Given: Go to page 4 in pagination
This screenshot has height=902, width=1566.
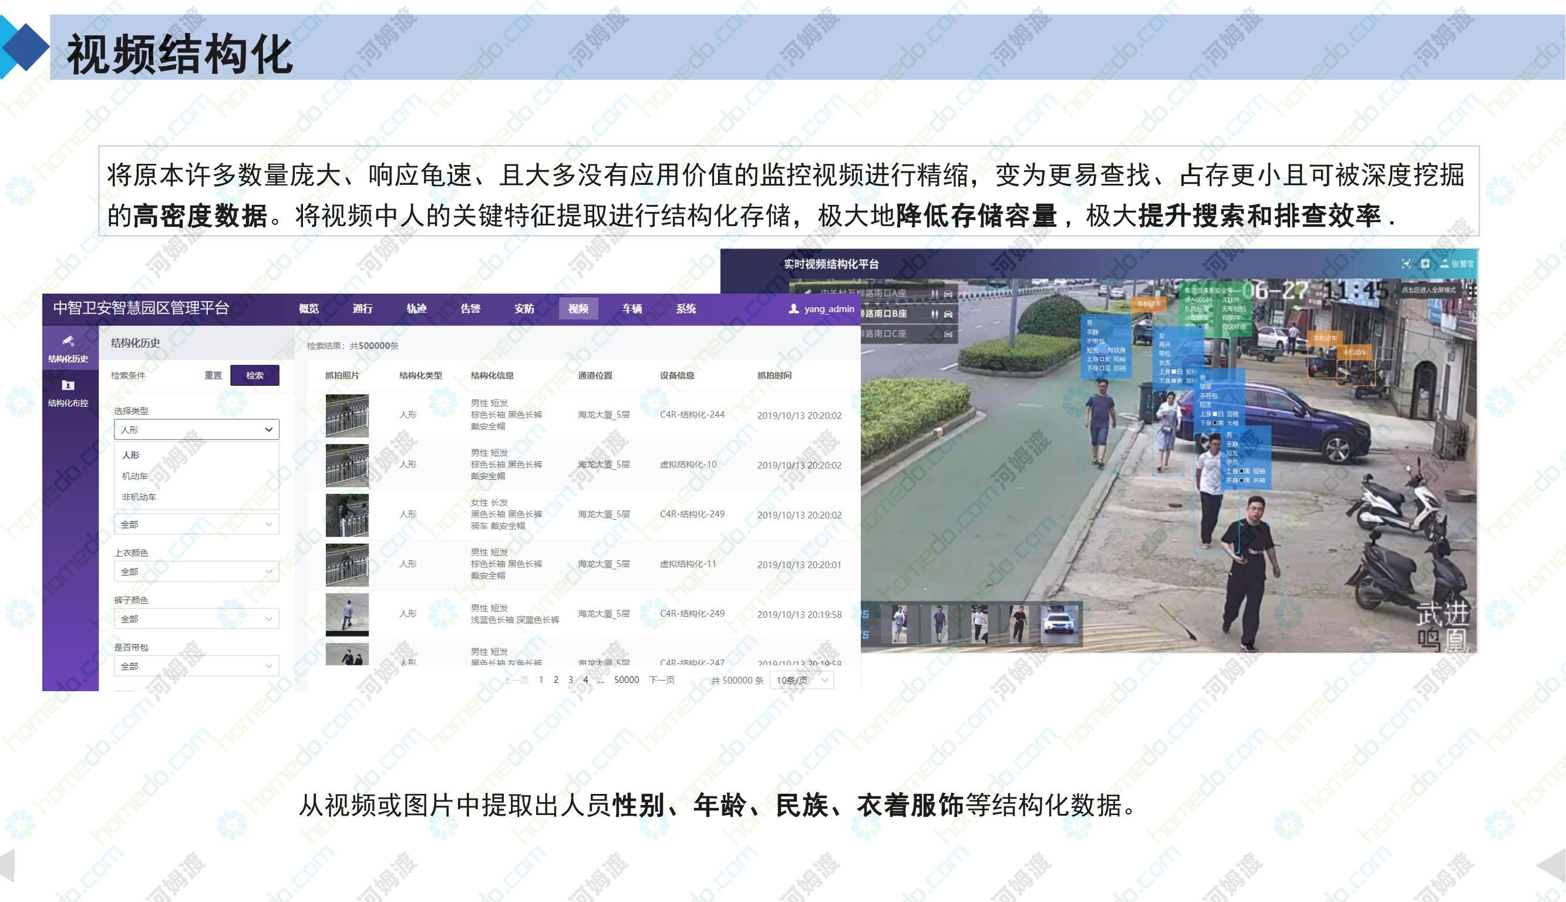Looking at the screenshot, I should click(585, 679).
